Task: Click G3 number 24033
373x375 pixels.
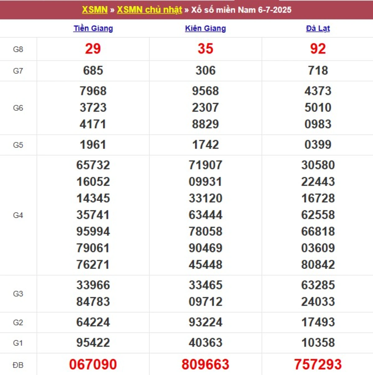Action: tap(318, 302)
